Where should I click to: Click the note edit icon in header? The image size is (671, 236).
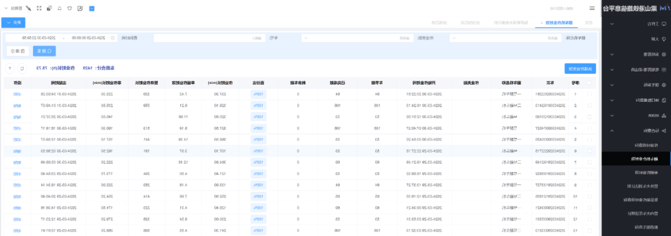(x=80, y=8)
